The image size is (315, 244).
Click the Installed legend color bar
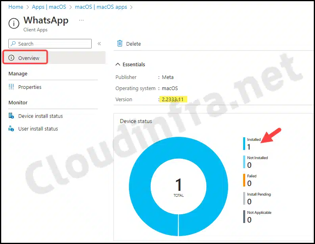click(244, 144)
